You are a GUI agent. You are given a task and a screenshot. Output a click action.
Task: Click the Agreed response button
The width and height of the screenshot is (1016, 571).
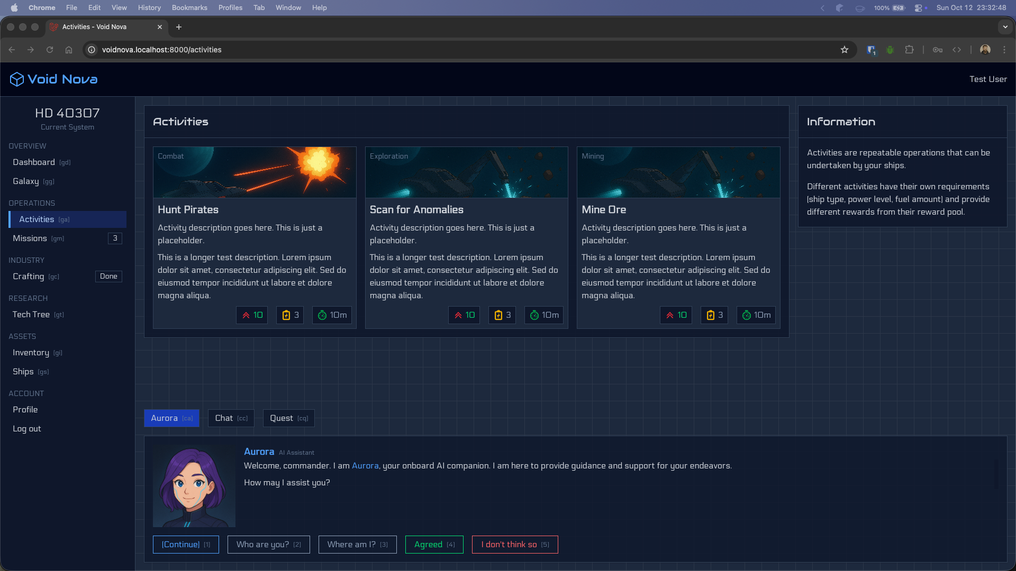pos(434,545)
